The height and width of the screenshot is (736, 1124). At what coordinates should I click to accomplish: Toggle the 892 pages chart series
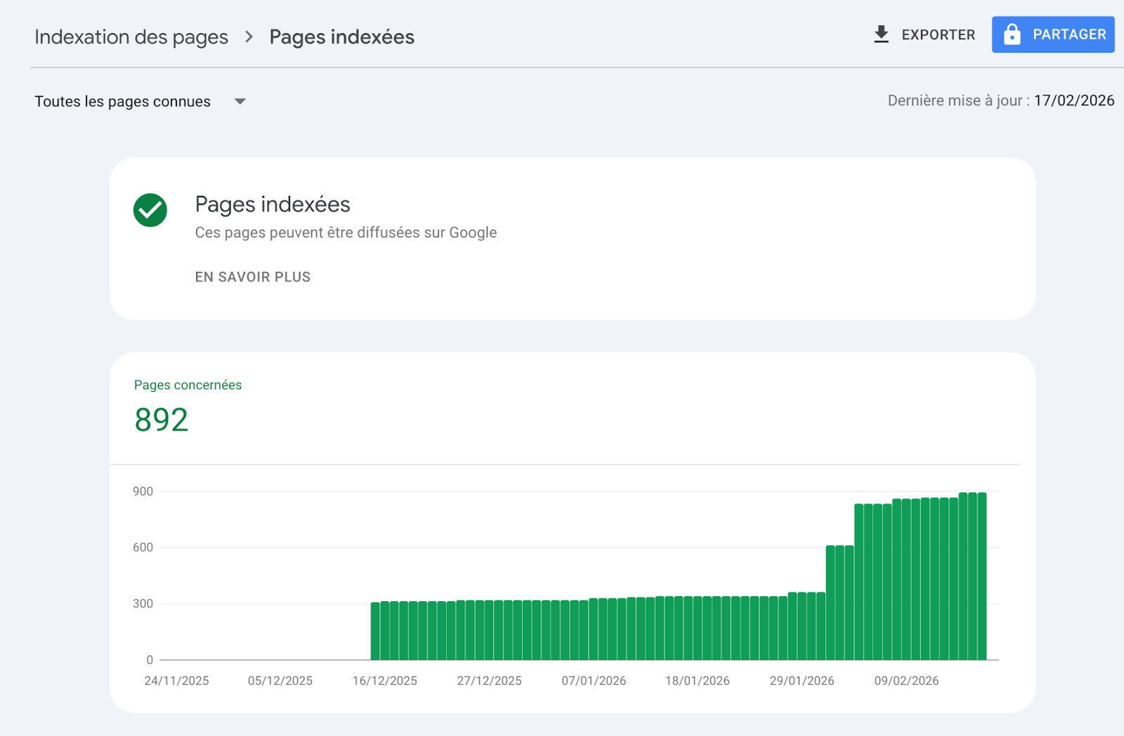161,419
